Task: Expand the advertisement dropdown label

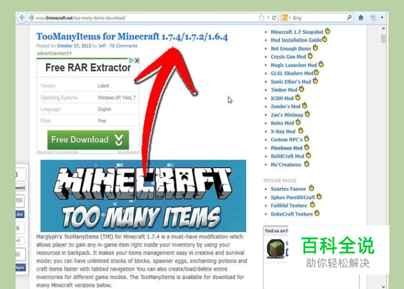Action: coord(54,53)
